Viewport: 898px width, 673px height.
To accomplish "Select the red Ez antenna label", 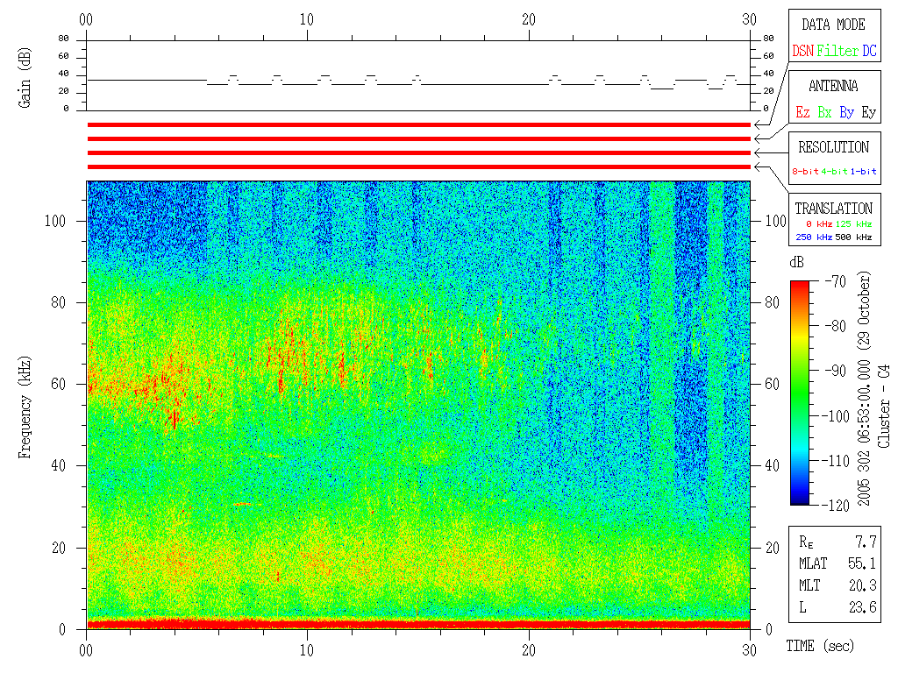I will click(802, 112).
